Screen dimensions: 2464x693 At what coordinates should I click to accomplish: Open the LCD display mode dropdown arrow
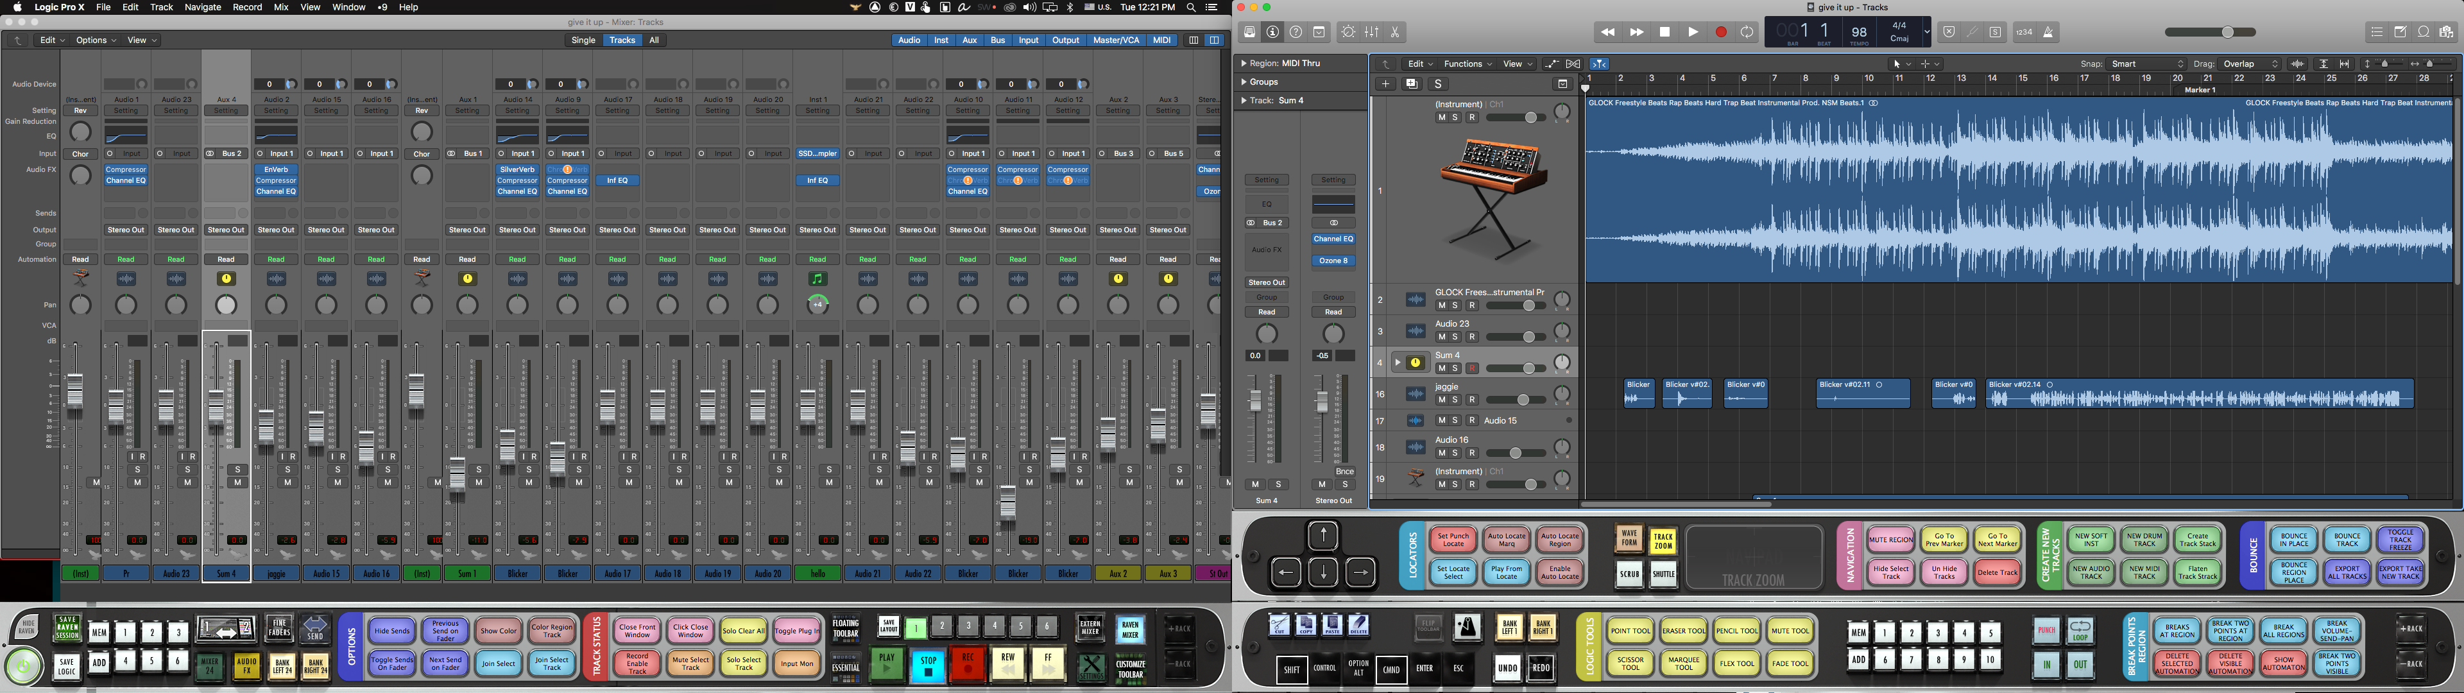[1926, 31]
